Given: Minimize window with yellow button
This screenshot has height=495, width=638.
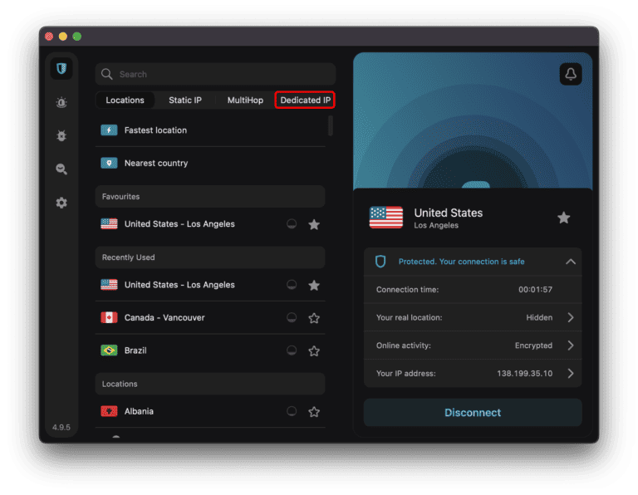Looking at the screenshot, I should 63,37.
